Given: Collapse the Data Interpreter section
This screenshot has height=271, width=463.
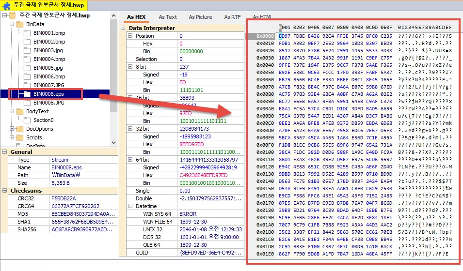Looking at the screenshot, I should coord(124,28).
